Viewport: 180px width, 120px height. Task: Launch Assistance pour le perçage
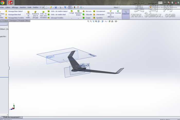click(35, 15)
